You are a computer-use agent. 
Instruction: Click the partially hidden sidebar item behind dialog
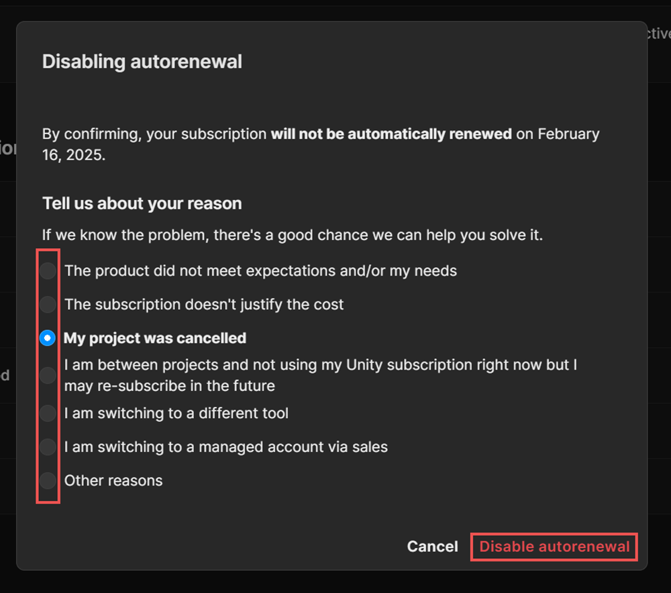click(x=8, y=148)
